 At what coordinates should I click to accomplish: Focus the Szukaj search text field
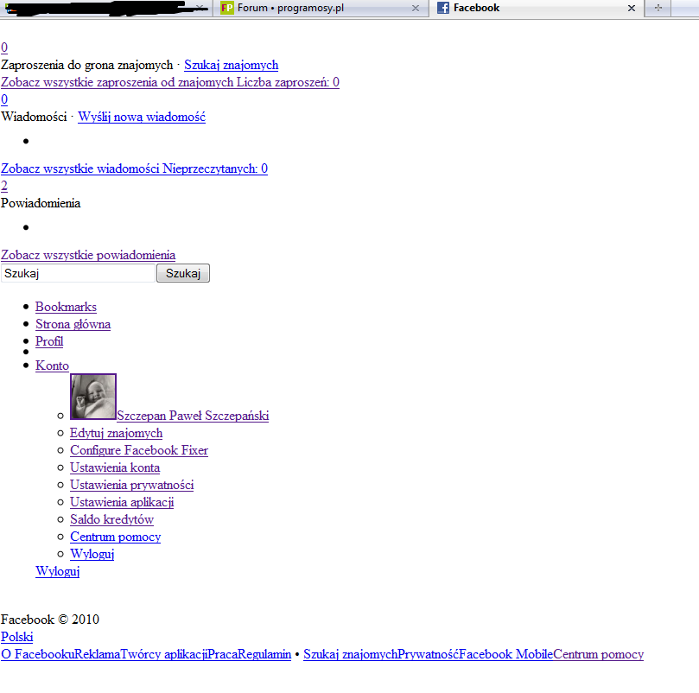click(78, 273)
